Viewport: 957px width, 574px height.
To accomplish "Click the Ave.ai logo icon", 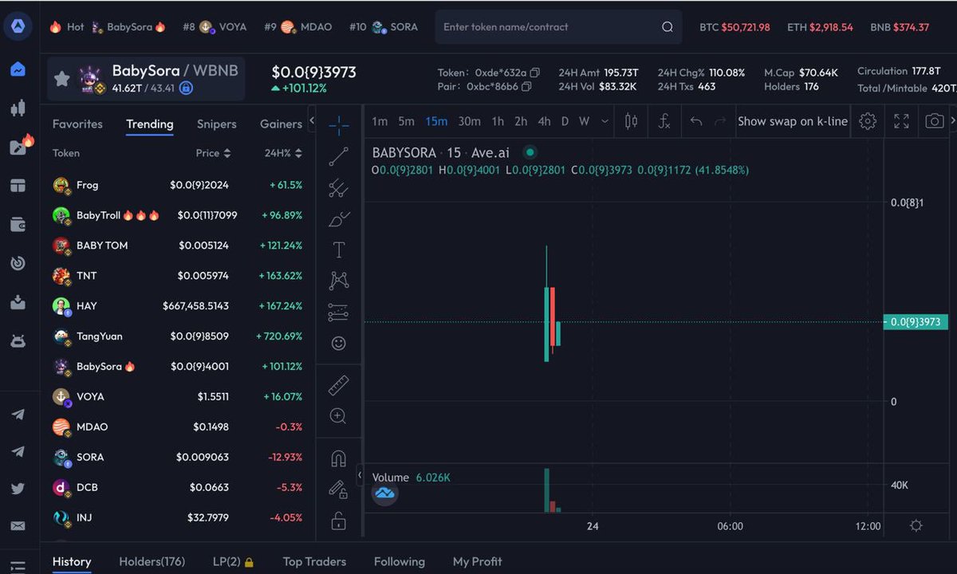I will pos(18,26).
